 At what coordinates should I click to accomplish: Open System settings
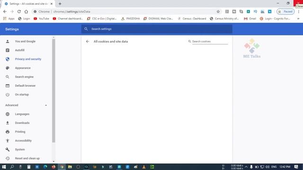(x=20, y=149)
